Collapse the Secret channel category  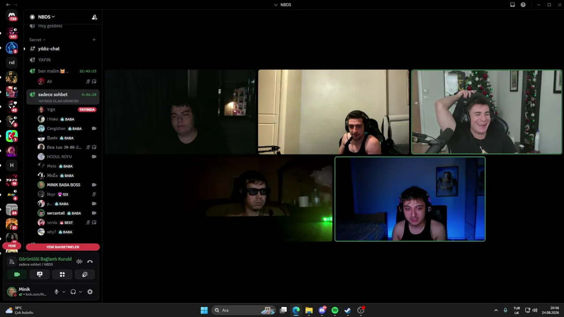[37, 40]
